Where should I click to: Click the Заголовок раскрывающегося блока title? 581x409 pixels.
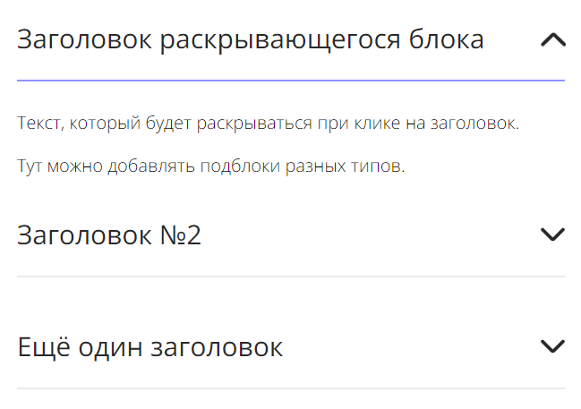coord(251,39)
